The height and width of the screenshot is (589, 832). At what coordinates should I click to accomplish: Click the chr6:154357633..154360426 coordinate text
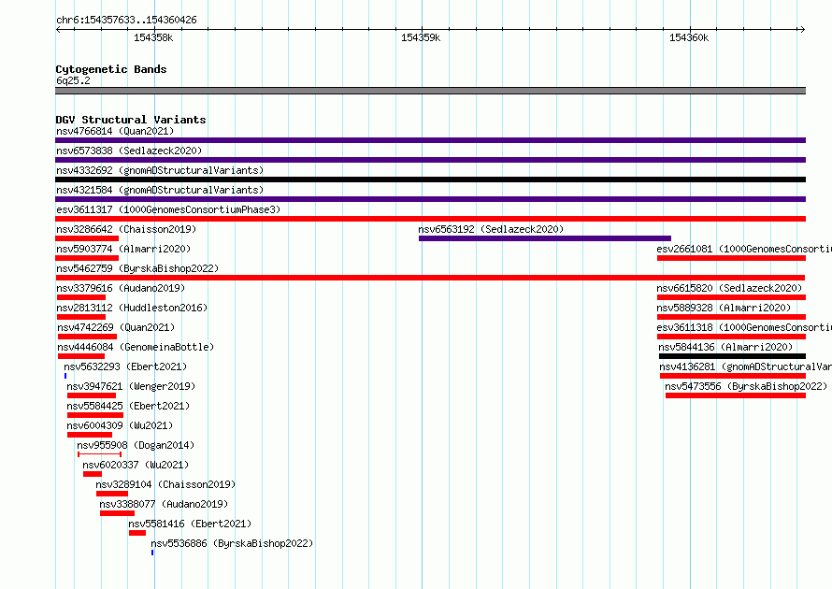pyautogui.click(x=126, y=20)
